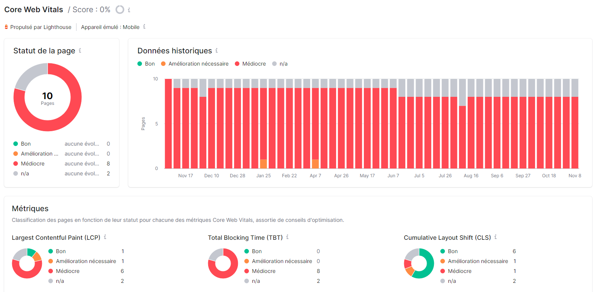The image size is (596, 292).
Task: Toggle Amélioration nécessaire in chart legend
Action: coord(195,64)
